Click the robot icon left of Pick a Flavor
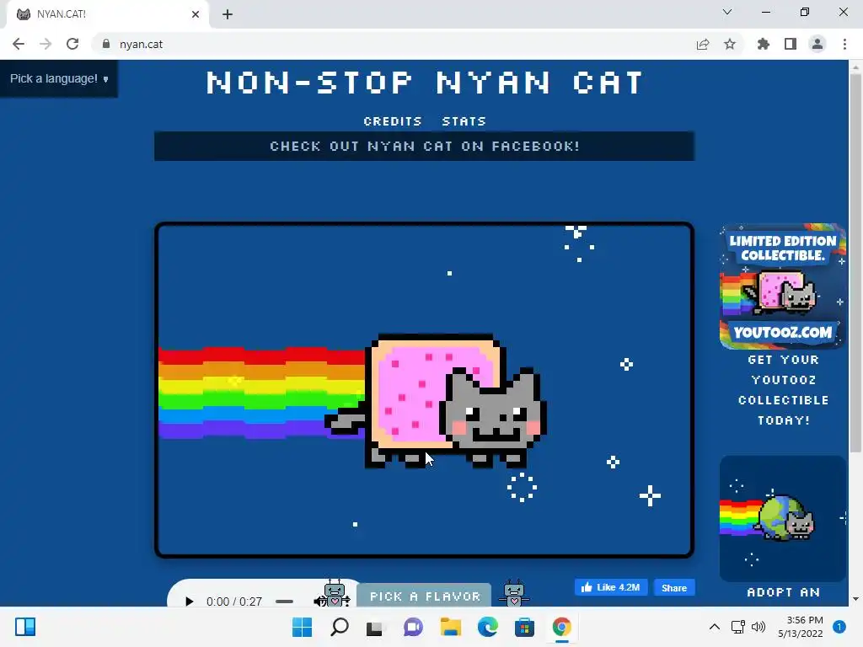The height and width of the screenshot is (647, 863). (334, 593)
